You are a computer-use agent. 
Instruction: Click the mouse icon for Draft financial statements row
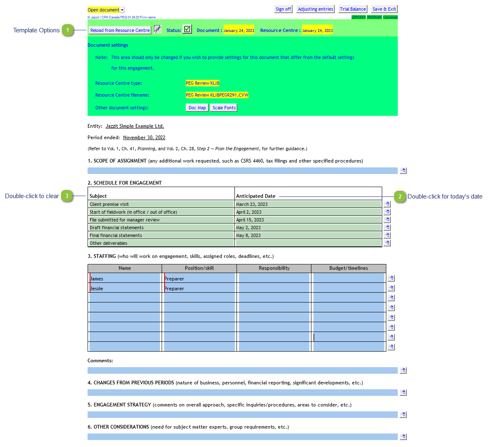(387, 228)
